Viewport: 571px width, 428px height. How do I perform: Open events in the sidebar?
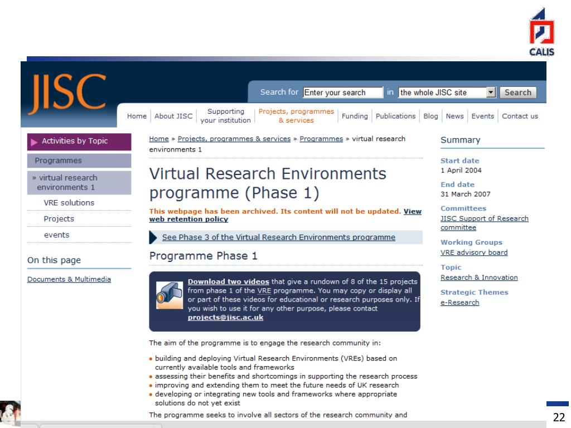pos(56,235)
